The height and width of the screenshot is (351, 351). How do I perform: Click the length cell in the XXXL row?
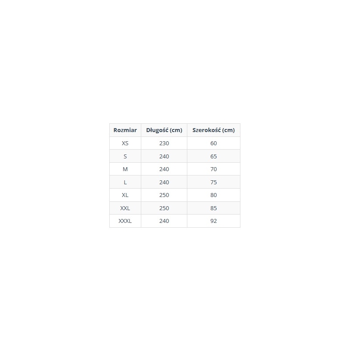point(164,221)
